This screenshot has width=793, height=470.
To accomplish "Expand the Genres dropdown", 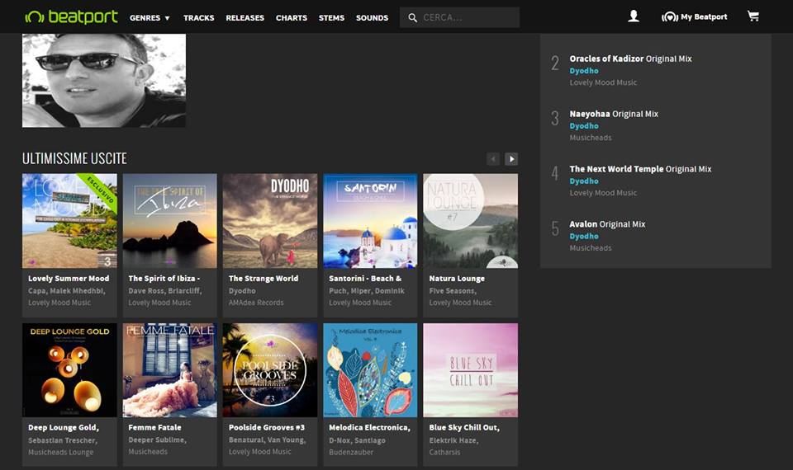I will [x=150, y=17].
